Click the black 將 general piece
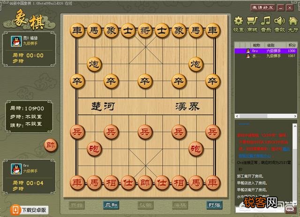The width and height of the screenshot is (300, 217). click(145, 30)
